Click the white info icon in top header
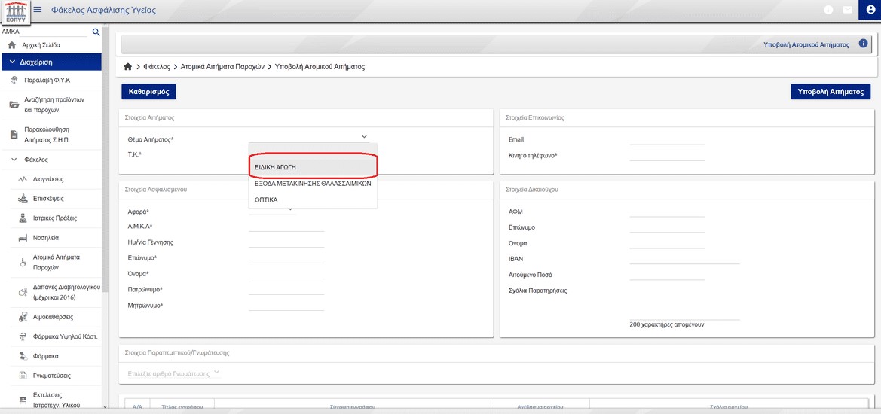Screen dimensions: 881x414 pyautogui.click(x=829, y=10)
